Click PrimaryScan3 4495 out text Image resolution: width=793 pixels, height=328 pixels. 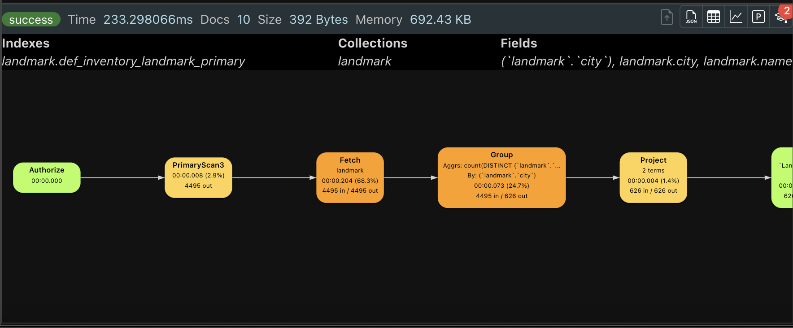[x=198, y=186]
